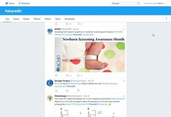Open the Log in dropdown

tap(161, 3)
